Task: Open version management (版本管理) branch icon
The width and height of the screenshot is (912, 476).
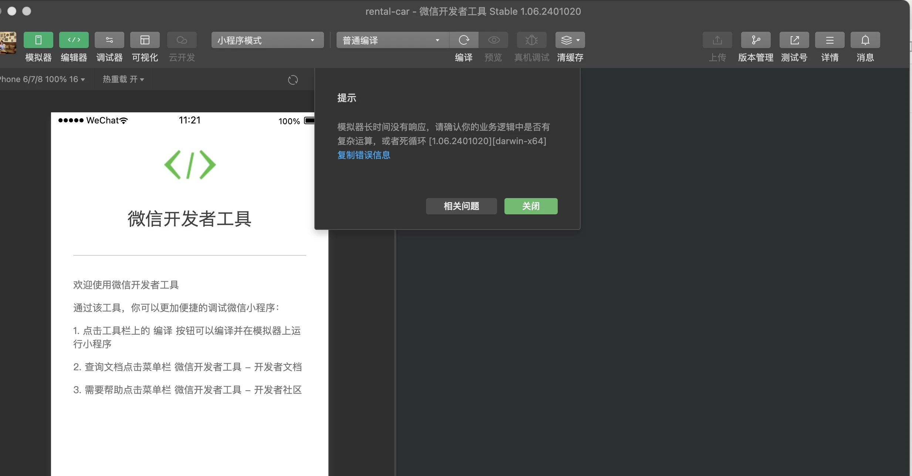Action: point(756,40)
